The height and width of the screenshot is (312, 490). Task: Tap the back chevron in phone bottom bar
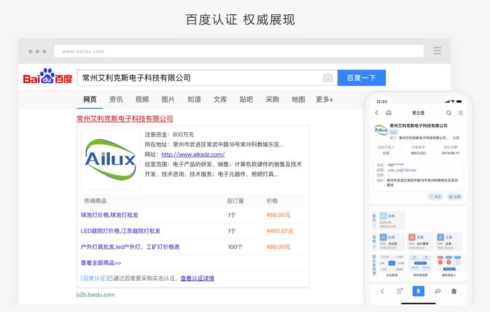383,291
